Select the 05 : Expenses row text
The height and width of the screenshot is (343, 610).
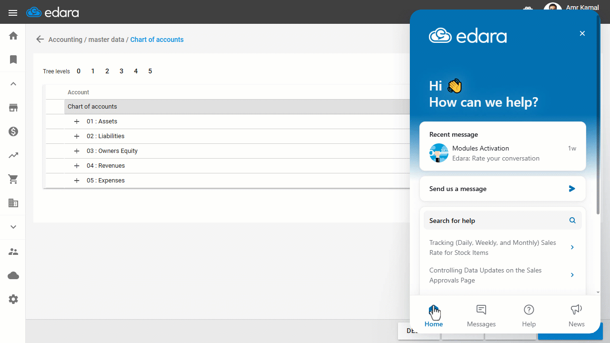click(x=106, y=181)
